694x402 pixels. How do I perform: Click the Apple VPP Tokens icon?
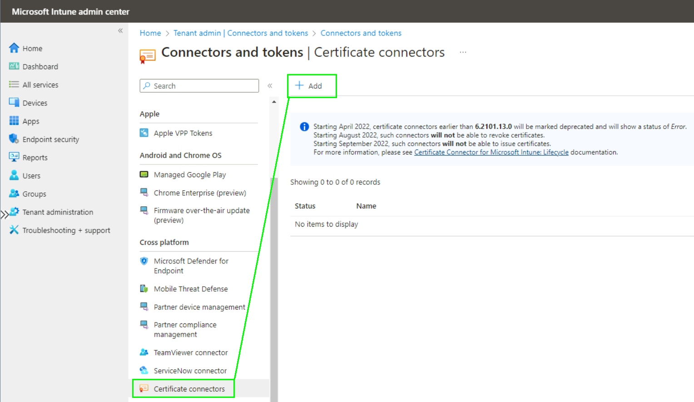(x=144, y=133)
